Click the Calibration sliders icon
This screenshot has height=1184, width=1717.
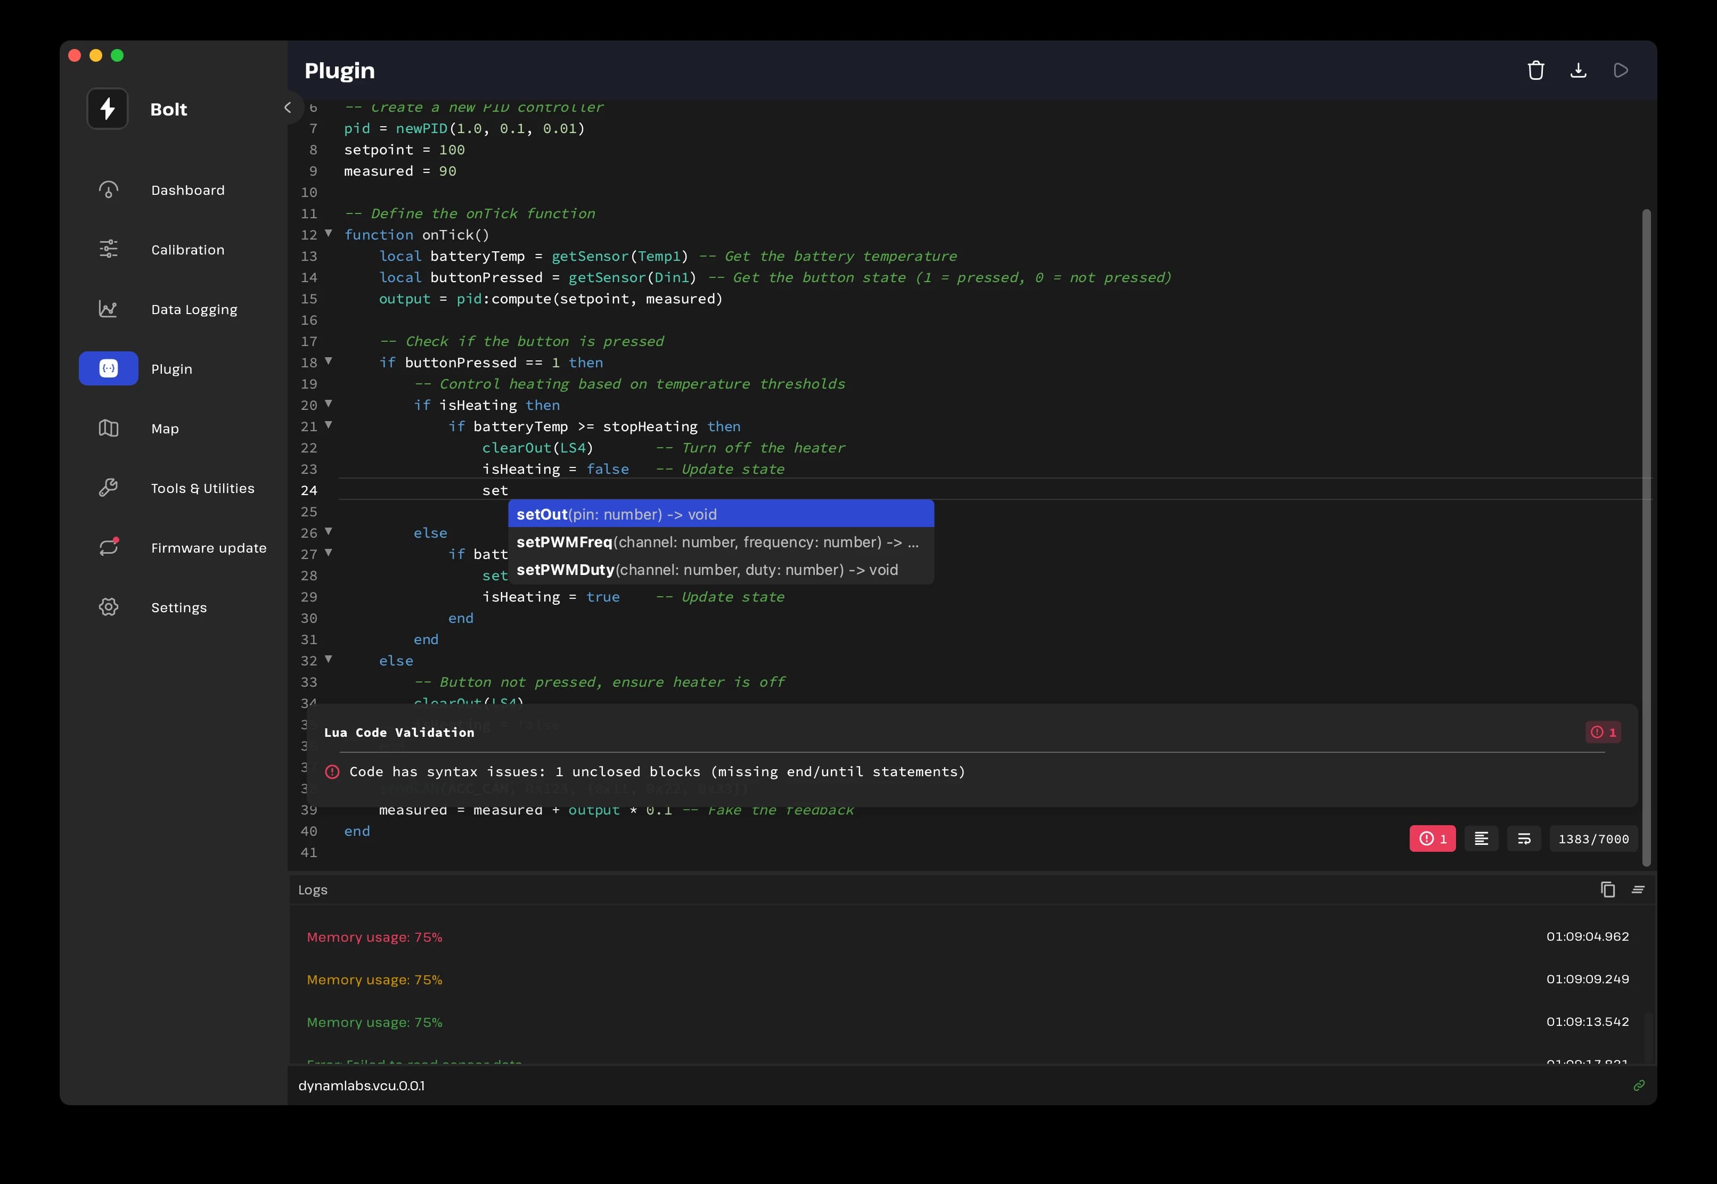(x=108, y=249)
